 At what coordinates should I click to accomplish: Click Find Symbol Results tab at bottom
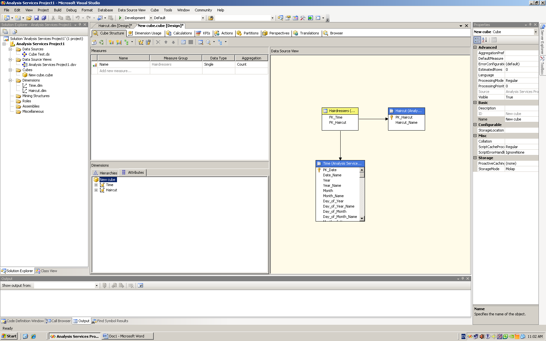[x=110, y=321]
